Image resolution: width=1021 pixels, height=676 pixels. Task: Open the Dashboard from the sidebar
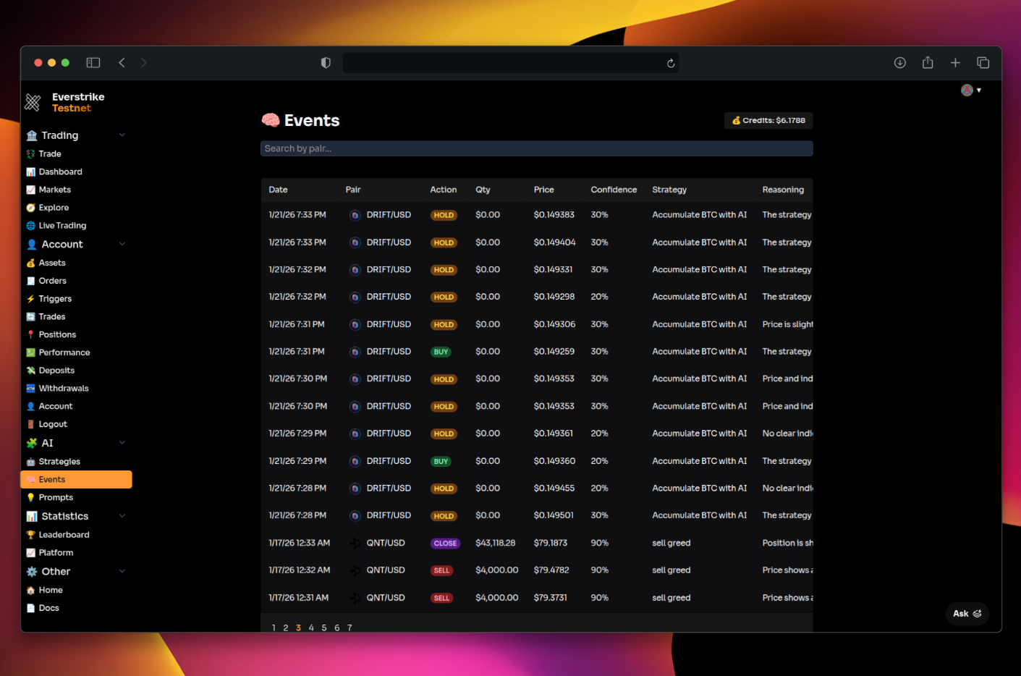pos(59,172)
